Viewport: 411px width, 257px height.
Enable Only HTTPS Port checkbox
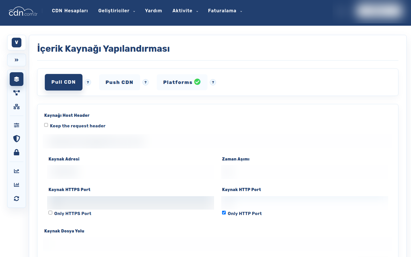click(x=50, y=213)
